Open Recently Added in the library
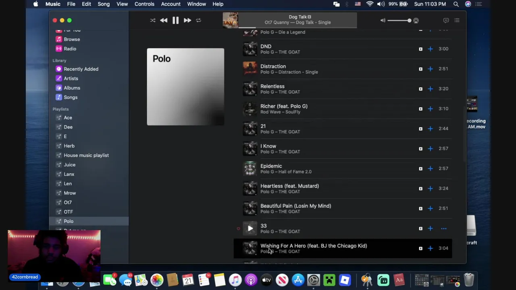The width and height of the screenshot is (516, 290). tap(81, 69)
